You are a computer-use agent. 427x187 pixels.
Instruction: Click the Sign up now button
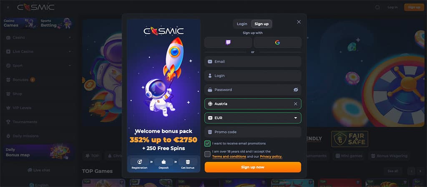[253, 167]
